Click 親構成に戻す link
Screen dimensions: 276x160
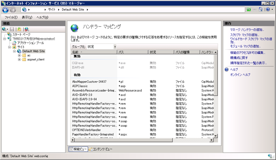click(239, 58)
